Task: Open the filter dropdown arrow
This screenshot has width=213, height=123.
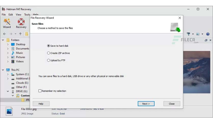Action: point(193,34)
